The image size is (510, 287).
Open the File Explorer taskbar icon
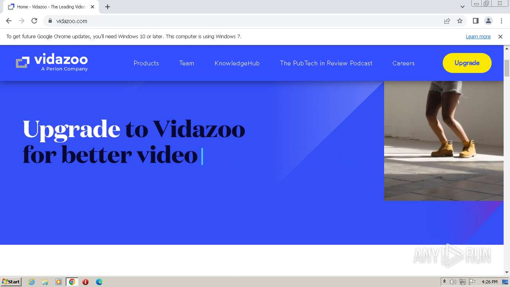(45, 282)
